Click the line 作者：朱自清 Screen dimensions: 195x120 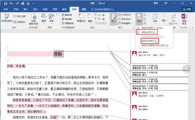[x=16, y=66]
